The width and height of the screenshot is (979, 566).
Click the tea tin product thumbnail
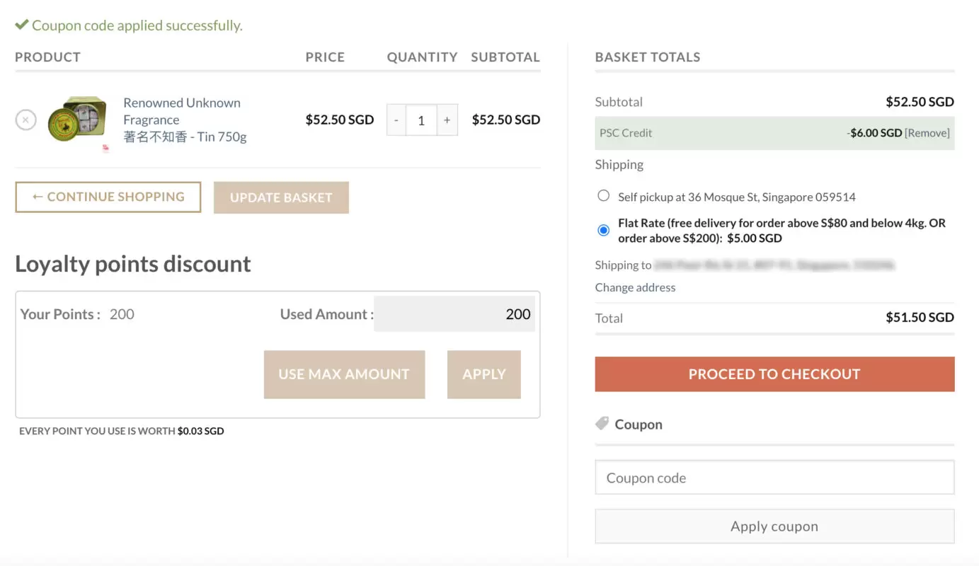(x=77, y=120)
